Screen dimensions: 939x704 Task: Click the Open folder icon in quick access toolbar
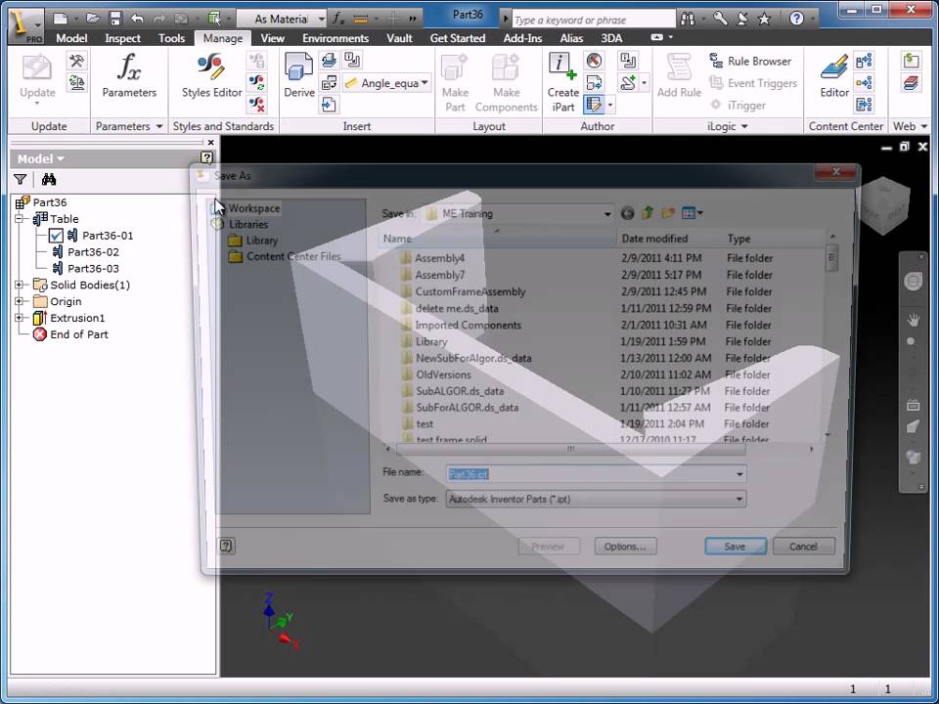[x=92, y=19]
